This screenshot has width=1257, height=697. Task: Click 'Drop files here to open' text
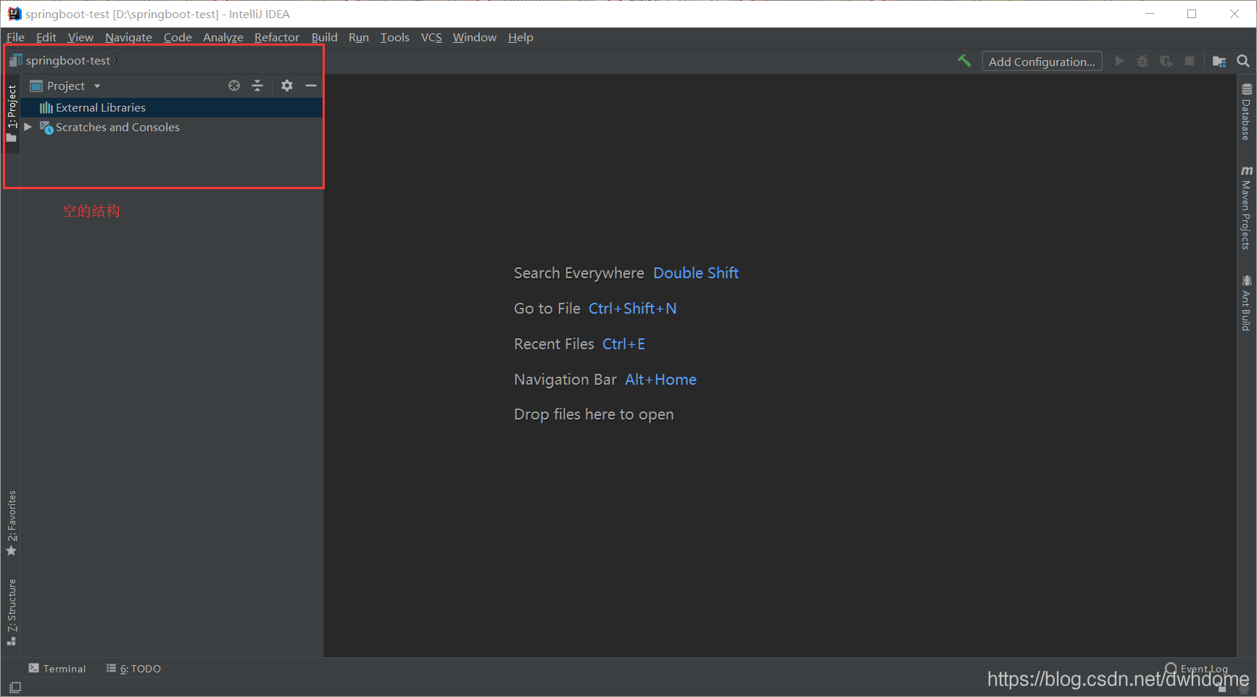pos(594,414)
